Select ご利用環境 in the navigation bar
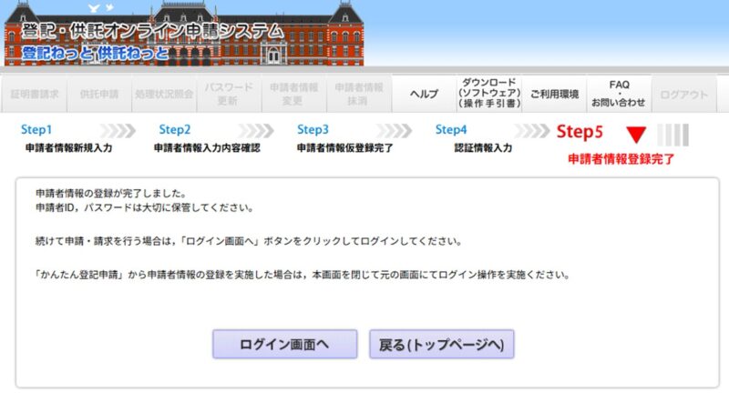Viewport: 729px width, 402px height. coord(555,95)
